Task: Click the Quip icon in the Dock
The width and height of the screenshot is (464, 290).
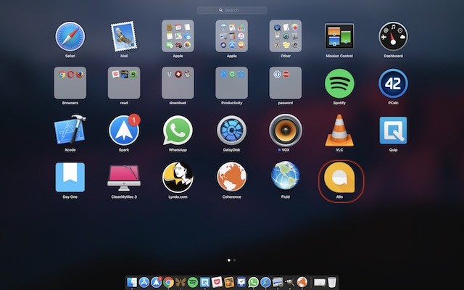Action: click(204, 282)
